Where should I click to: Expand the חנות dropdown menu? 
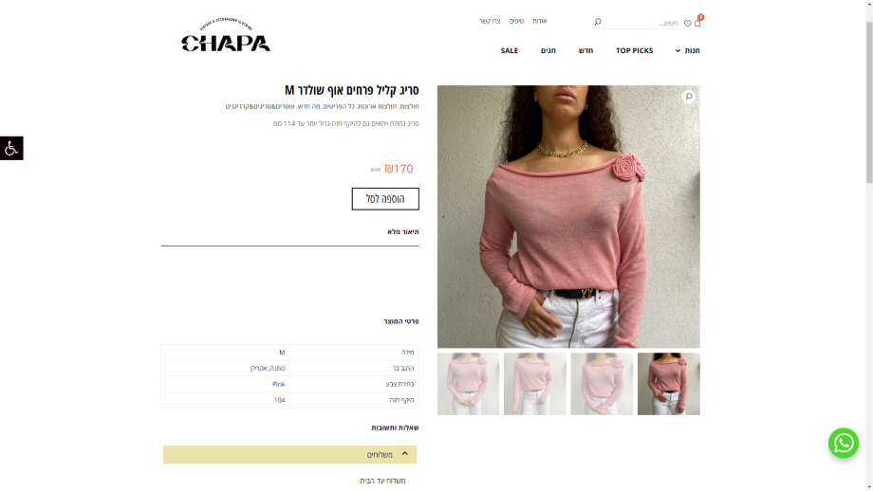tap(688, 50)
